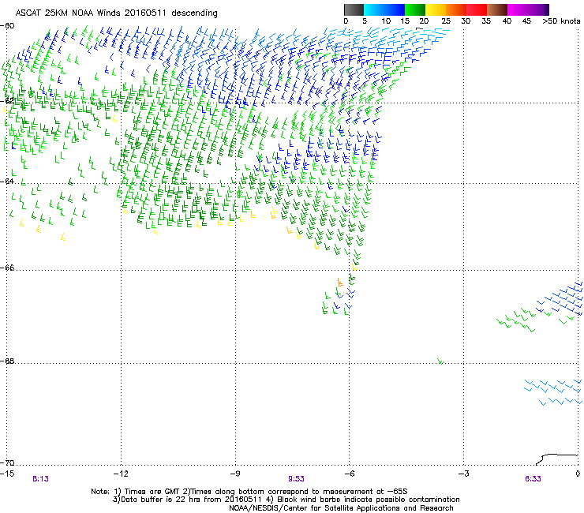Click the purple time label 8:13
This screenshot has height=513, width=584.
[x=40, y=479]
